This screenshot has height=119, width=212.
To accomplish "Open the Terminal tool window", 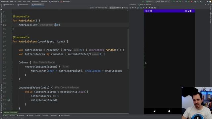I will [x=30, y=116].
